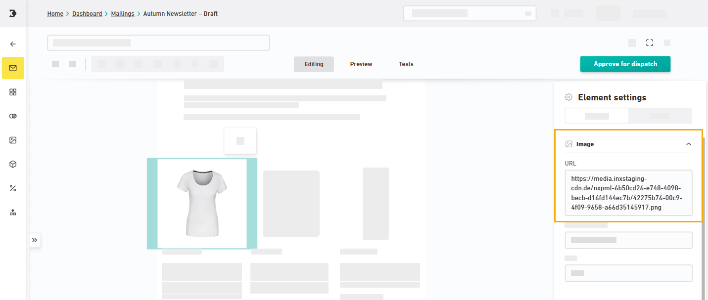The width and height of the screenshot is (708, 300).
Task: Switch to the Tests tab
Action: pyautogui.click(x=406, y=64)
